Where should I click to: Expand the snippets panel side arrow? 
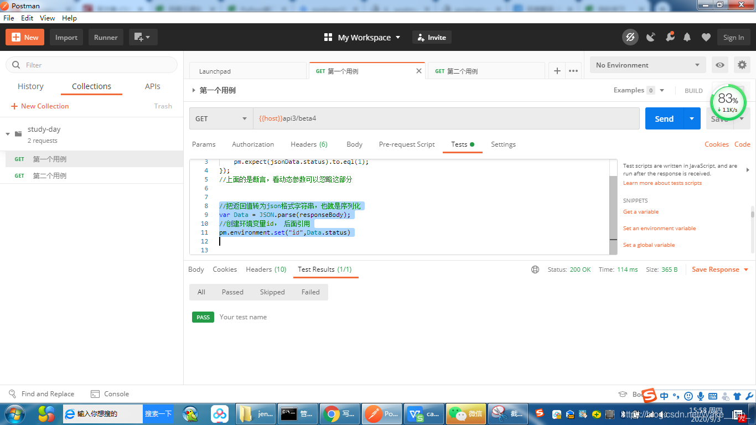pos(748,170)
